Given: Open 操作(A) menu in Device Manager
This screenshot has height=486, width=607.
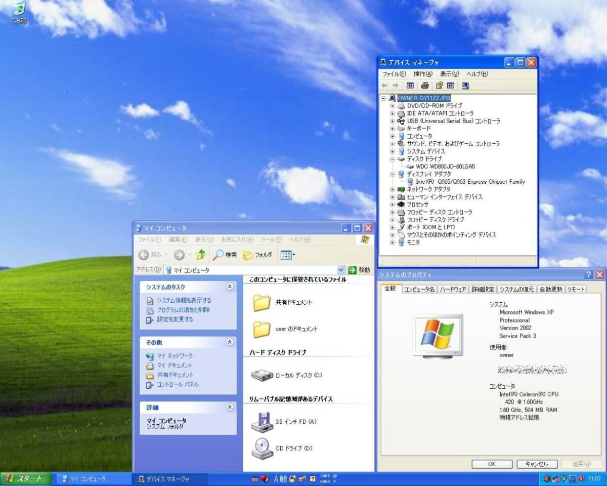Looking at the screenshot, I should (x=423, y=74).
